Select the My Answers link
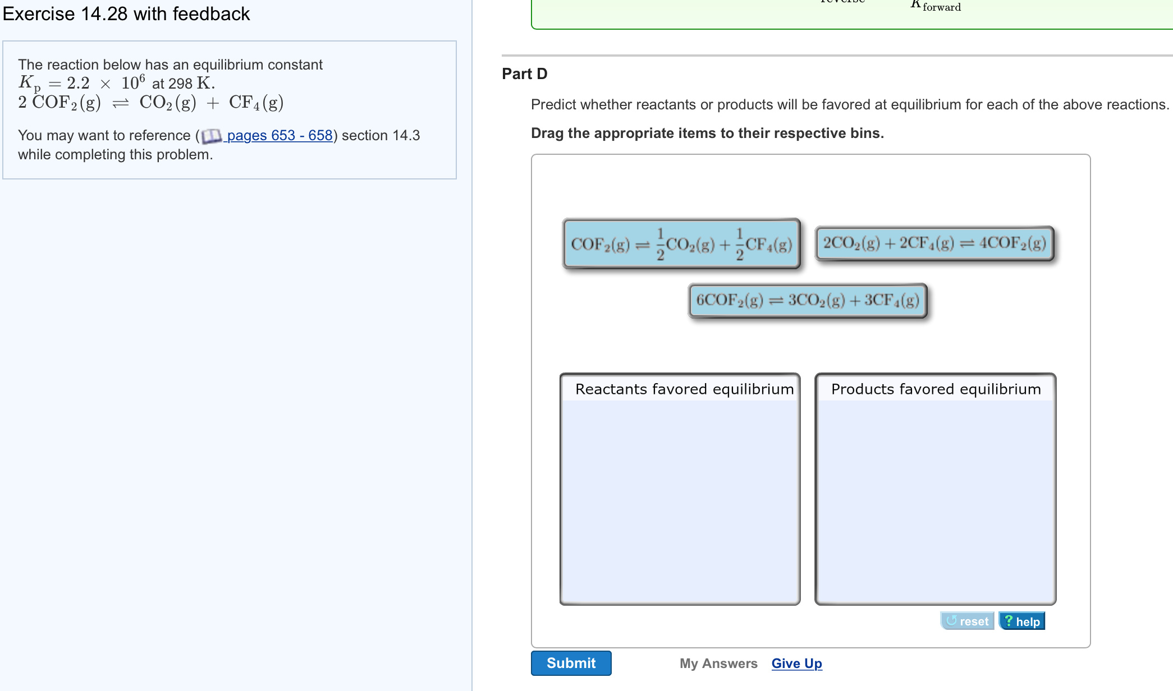Screen dimensions: 1173x691 tap(718, 664)
